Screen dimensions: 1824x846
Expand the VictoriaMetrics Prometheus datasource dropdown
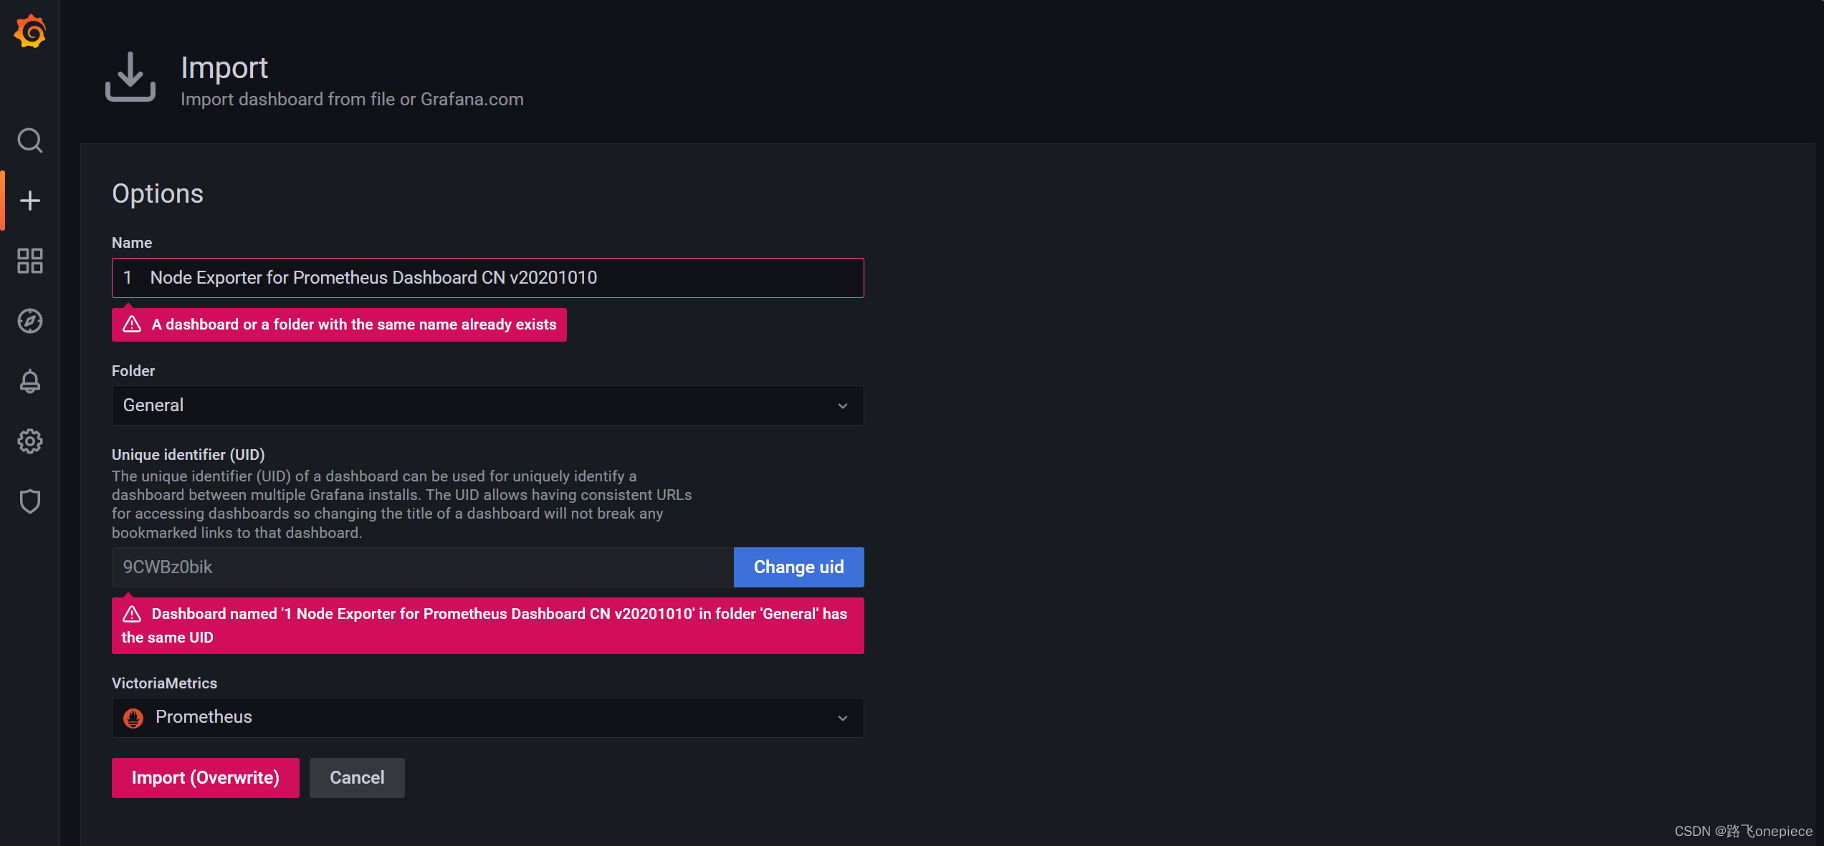(x=487, y=718)
